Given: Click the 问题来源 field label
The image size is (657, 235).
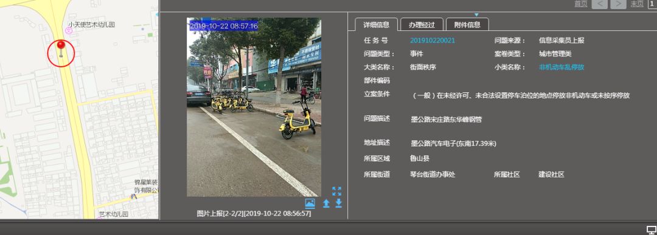Looking at the screenshot, I should 510,41.
